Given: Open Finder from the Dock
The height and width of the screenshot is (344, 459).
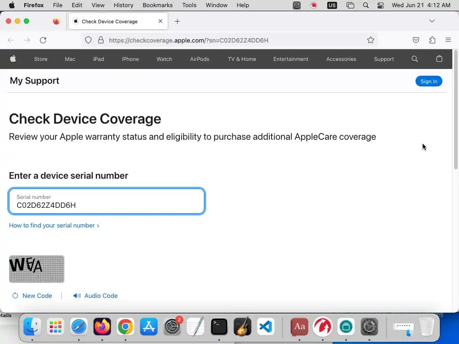Looking at the screenshot, I should 32,327.
